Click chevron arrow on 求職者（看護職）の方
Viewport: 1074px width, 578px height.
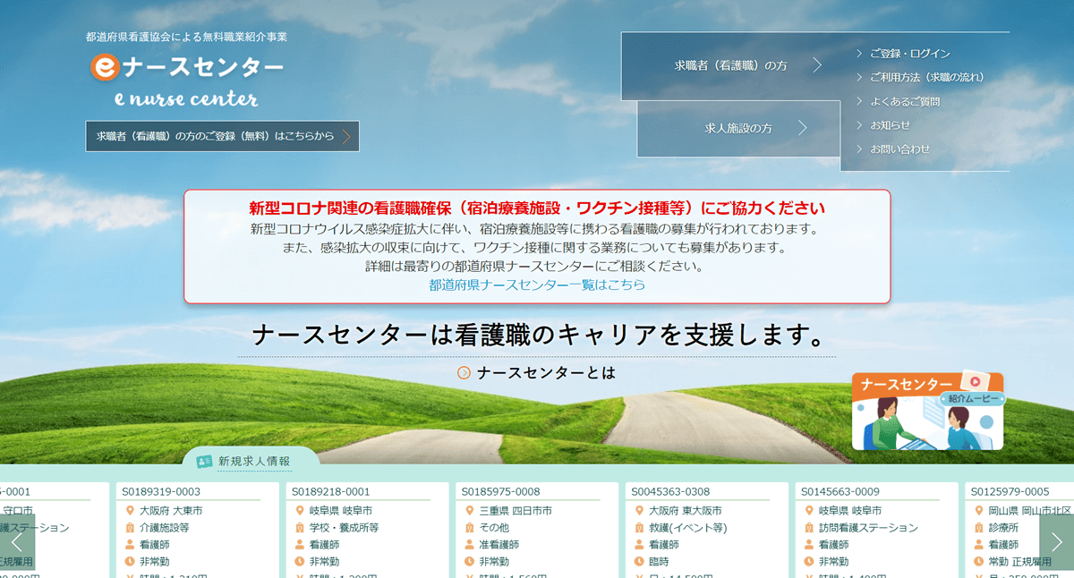click(817, 65)
